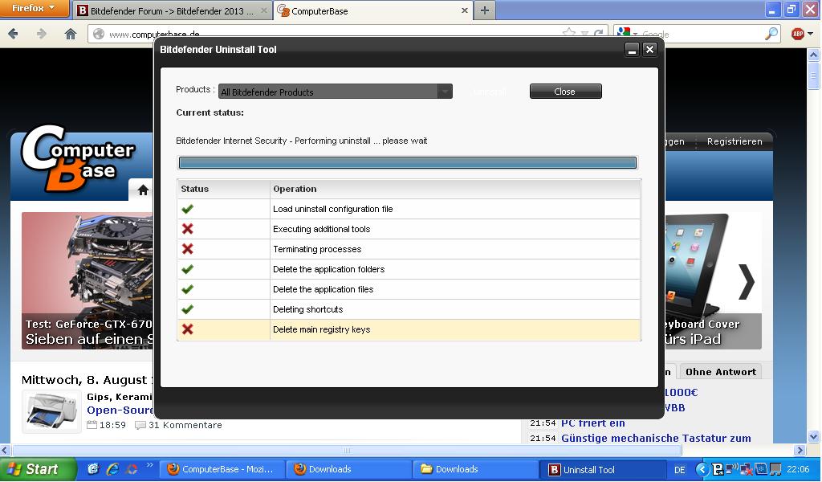Click the ComputerBase logo
822x482 pixels.
(78, 157)
